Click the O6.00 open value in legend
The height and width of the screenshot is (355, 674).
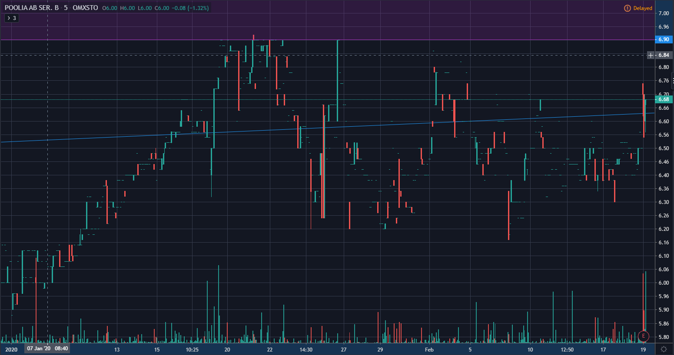(x=110, y=8)
